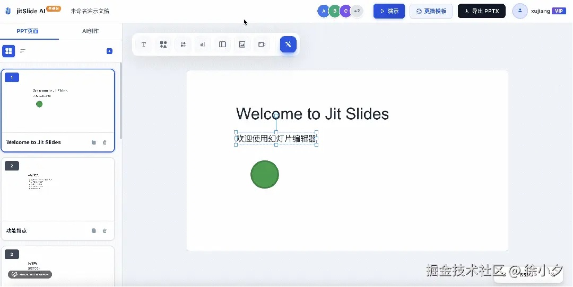Click the 功能特点 slide caption

16,230
